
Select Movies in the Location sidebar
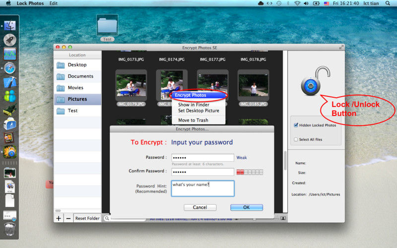[77, 88]
